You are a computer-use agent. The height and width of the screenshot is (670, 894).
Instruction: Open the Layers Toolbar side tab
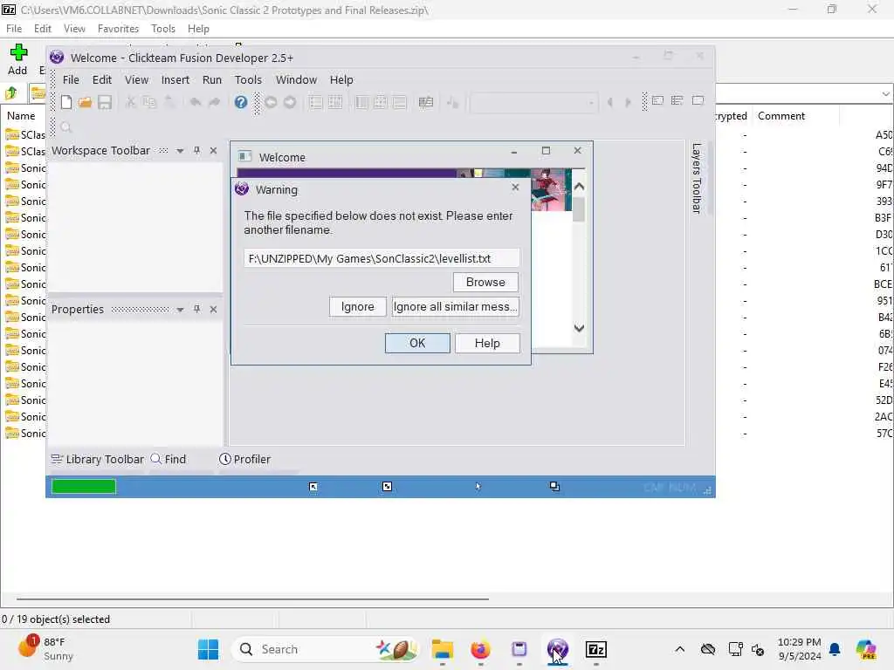click(x=696, y=178)
